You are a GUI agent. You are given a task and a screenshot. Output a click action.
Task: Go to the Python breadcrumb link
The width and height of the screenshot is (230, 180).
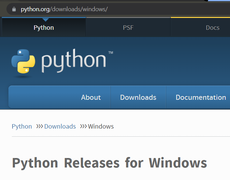click(x=22, y=126)
